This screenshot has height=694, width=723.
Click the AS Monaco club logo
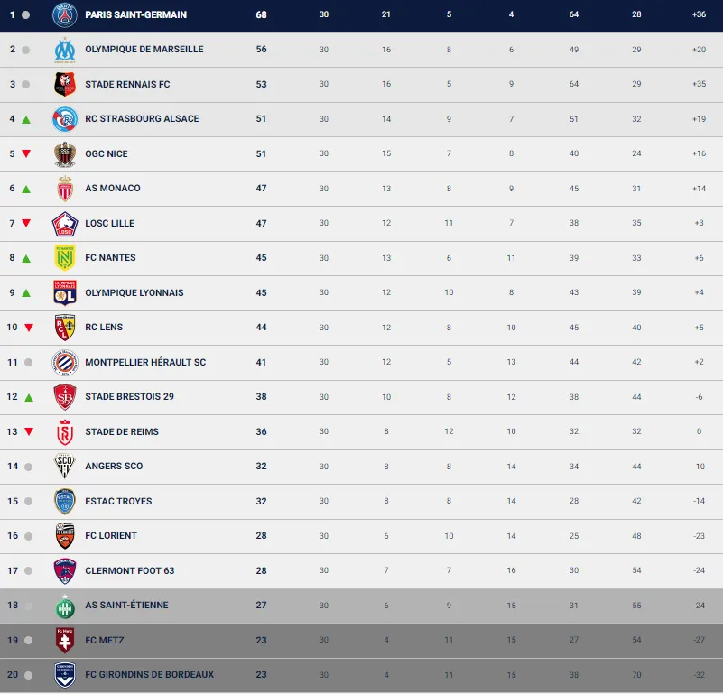point(64,189)
